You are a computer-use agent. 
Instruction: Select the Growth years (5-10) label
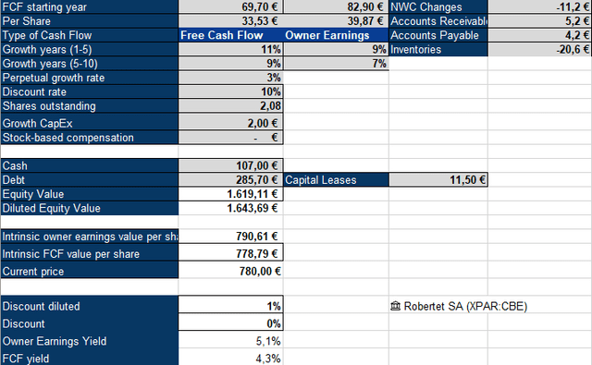point(89,64)
